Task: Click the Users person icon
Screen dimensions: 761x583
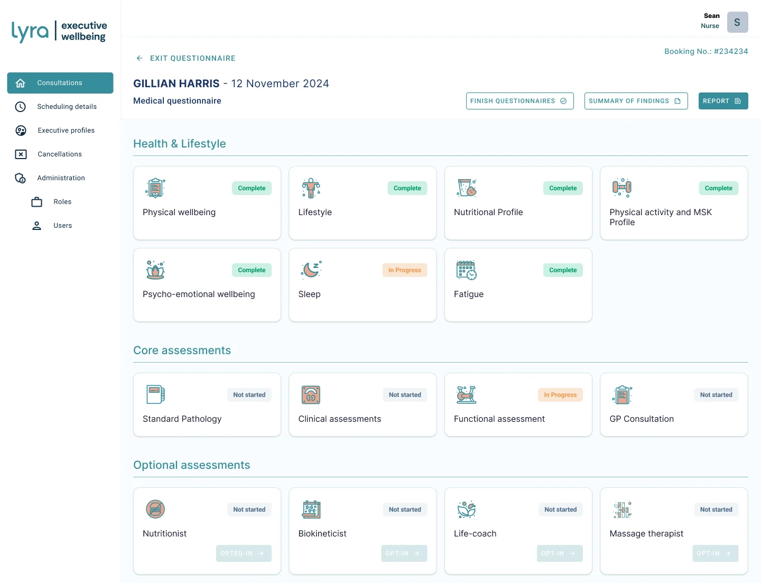Action: [x=37, y=226]
